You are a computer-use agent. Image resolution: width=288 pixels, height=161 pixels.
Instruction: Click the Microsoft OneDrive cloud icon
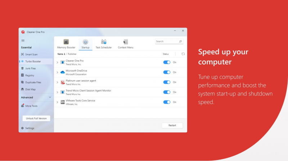(x=63, y=72)
